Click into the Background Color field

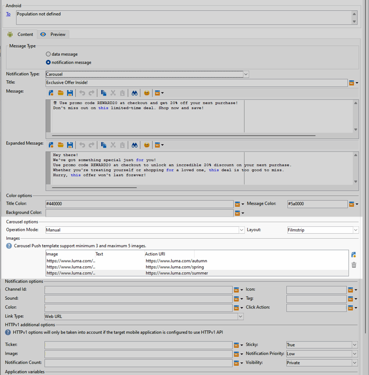[x=139, y=213]
